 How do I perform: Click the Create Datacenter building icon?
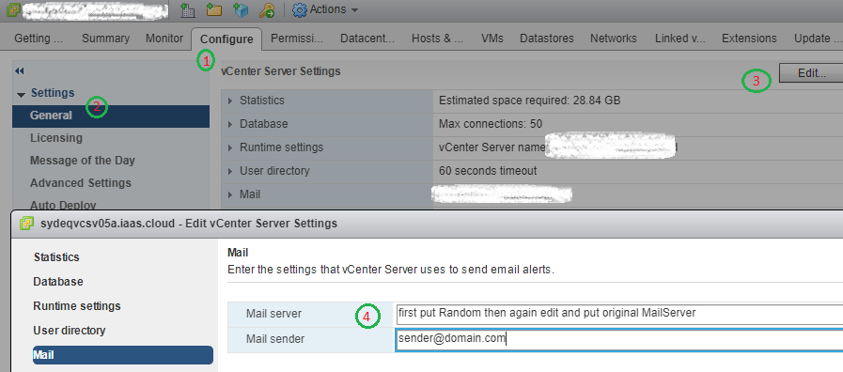pos(187,9)
